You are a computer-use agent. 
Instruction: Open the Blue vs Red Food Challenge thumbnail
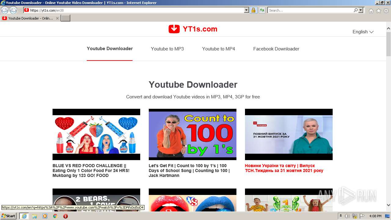pos(96,134)
